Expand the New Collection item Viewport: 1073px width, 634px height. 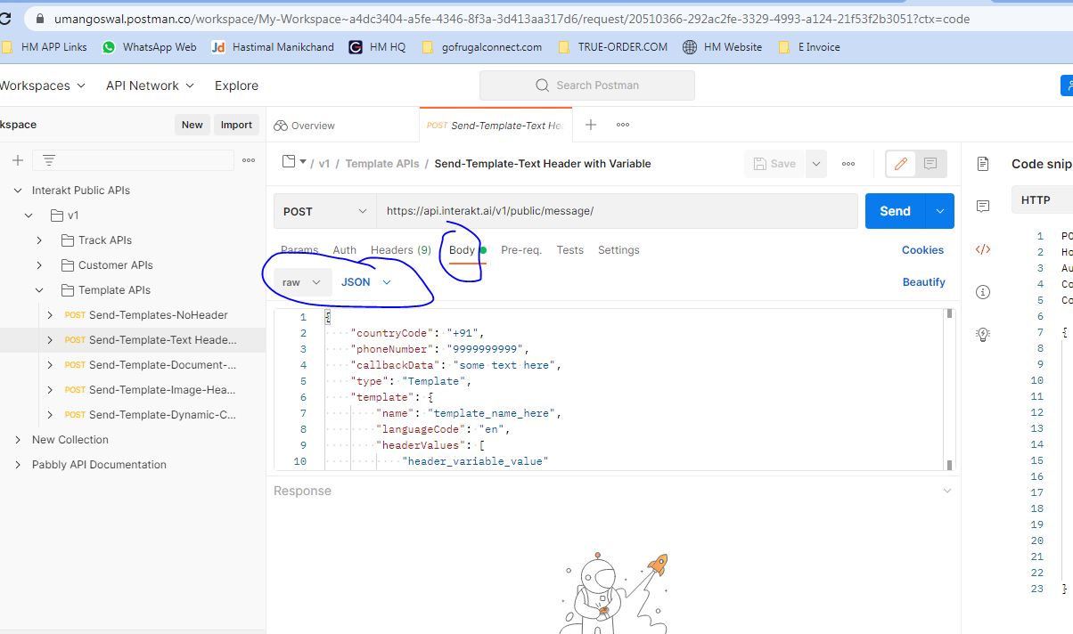click(x=18, y=440)
